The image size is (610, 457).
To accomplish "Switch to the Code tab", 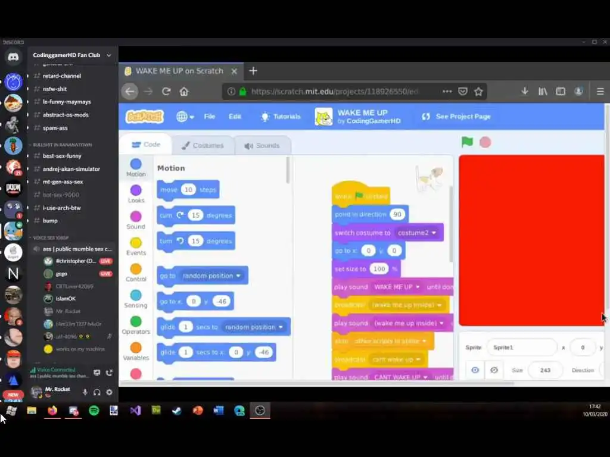I will click(146, 145).
